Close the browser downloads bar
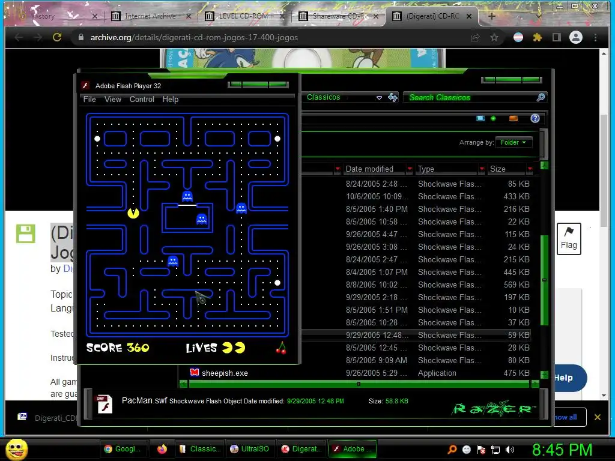 [x=598, y=417]
